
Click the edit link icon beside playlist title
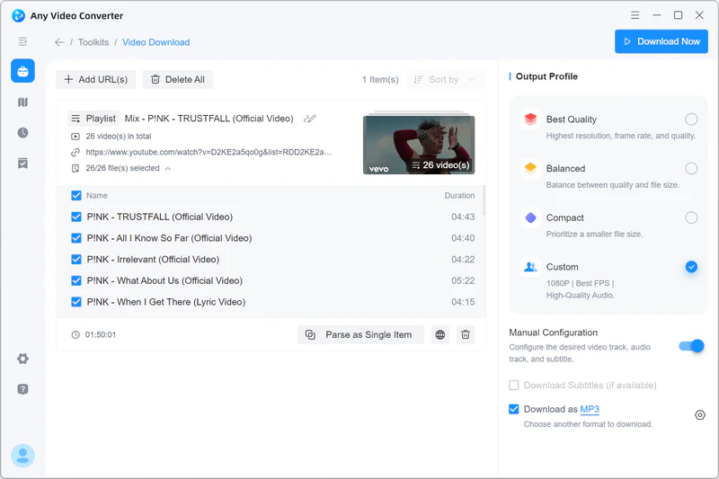(x=310, y=119)
